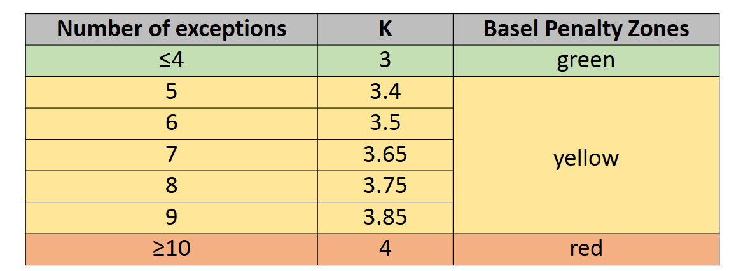Viewport: 734px width, 271px height.
Task: Select the K value 3.85 cell
Action: pos(385,217)
